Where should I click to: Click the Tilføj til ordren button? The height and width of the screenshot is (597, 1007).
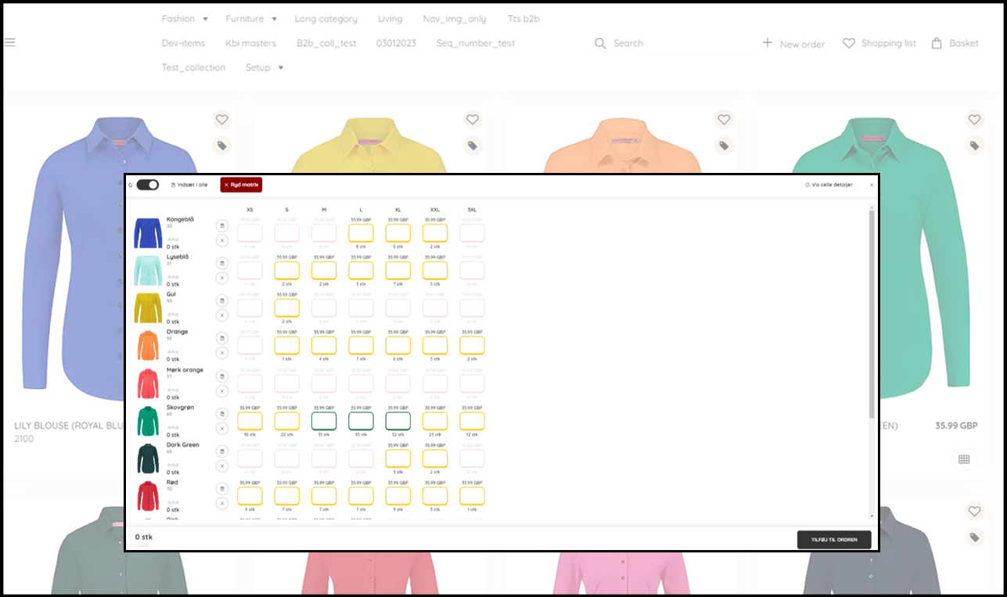833,539
